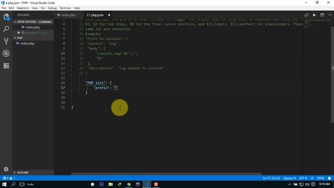
Task: Split the editor with the split icon
Action: coord(322,15)
